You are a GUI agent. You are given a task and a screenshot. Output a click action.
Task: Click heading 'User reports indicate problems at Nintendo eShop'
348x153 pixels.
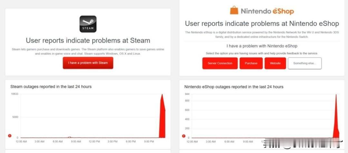click(x=262, y=24)
